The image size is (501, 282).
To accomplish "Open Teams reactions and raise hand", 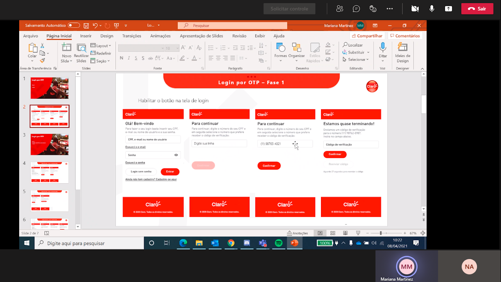I will [x=373, y=9].
